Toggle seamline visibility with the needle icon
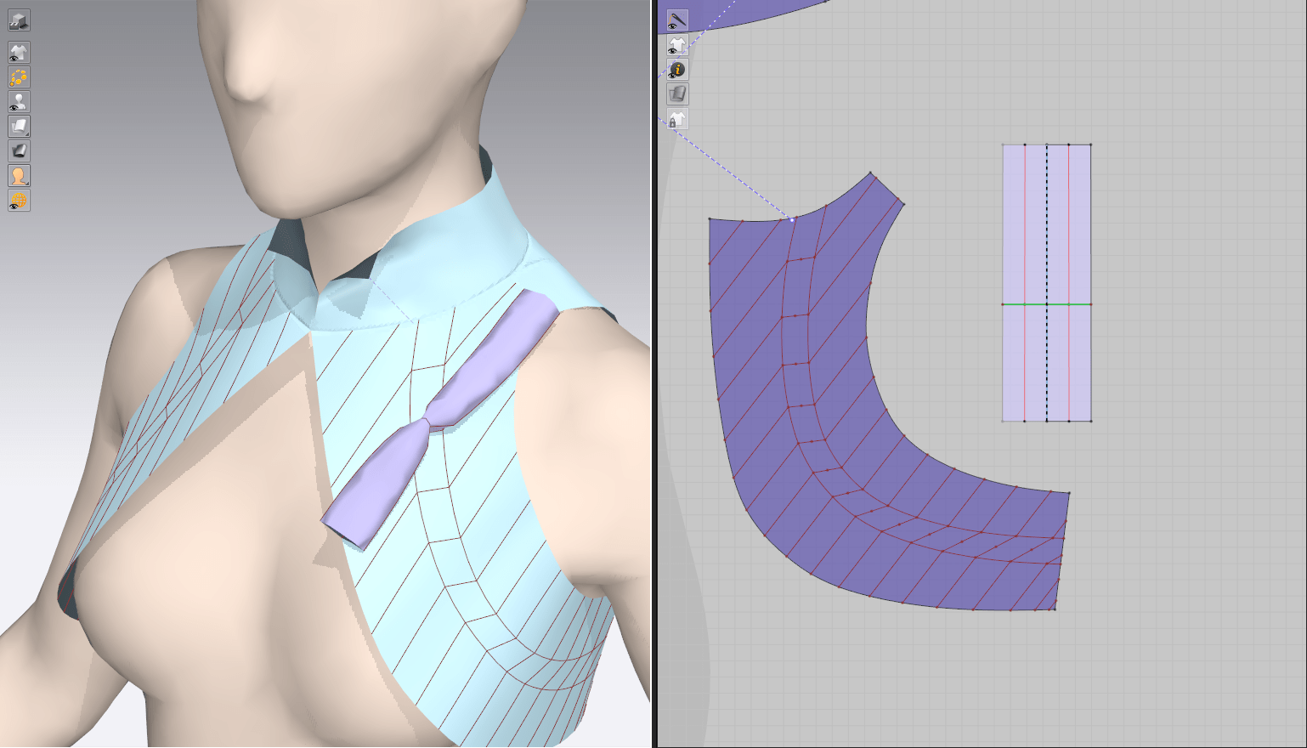 677,20
